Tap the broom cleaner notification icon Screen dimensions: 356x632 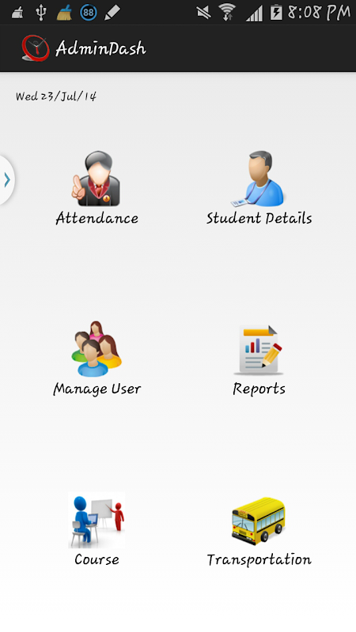point(64,12)
